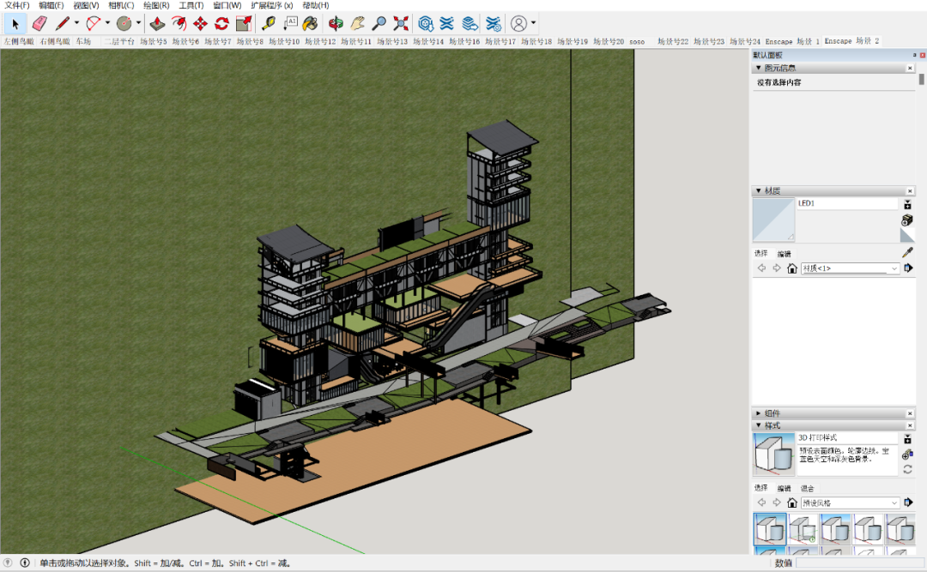Switch to the 左侧鸟瞰 scene tab
927x572 pixels.
click(x=20, y=41)
